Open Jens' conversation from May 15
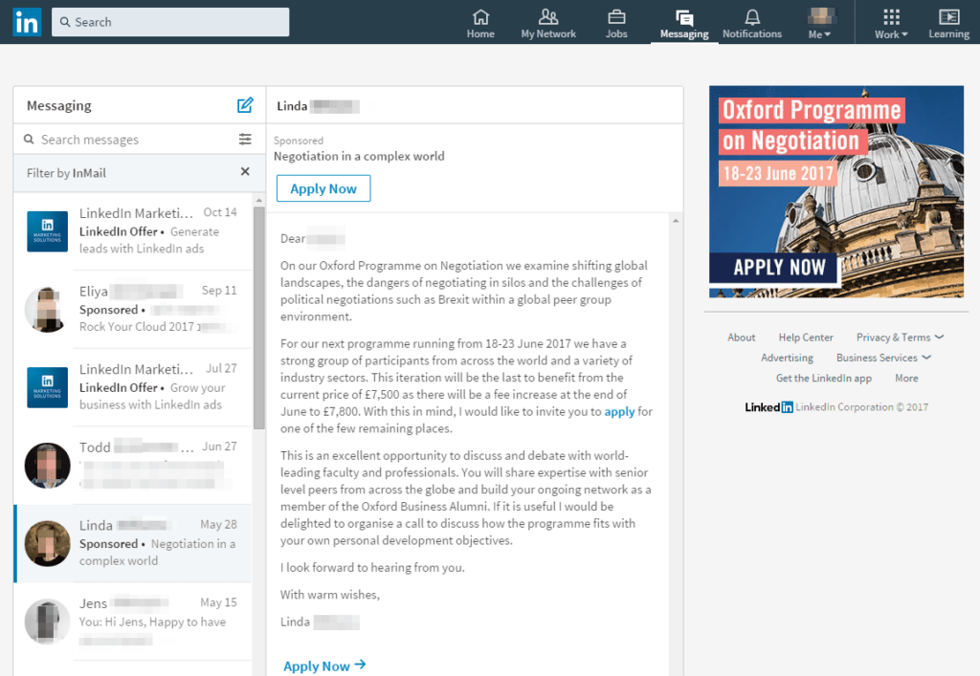This screenshot has height=676, width=980. (132, 621)
